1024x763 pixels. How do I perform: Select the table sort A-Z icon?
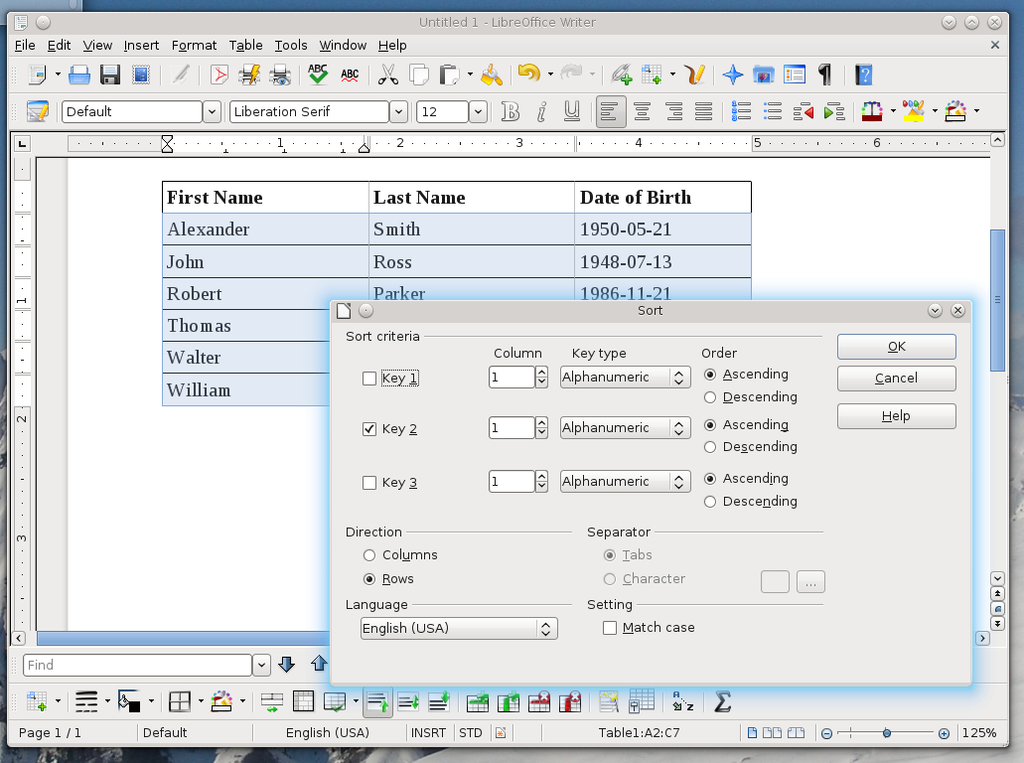tap(682, 701)
